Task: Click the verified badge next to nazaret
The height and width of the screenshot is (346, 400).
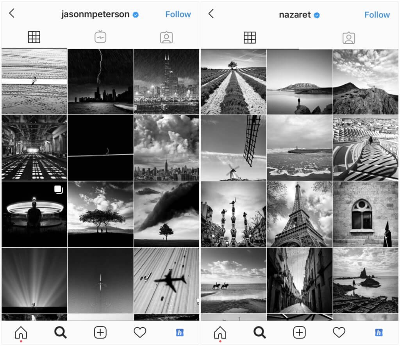Action: click(x=316, y=14)
